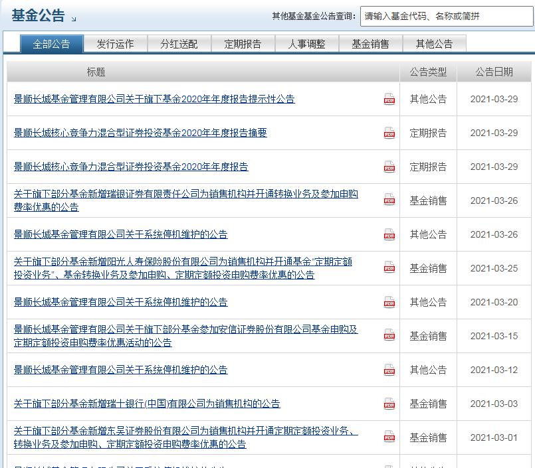Switch to 人事调整 tab
Screen dimensions: 535x468
[306, 44]
